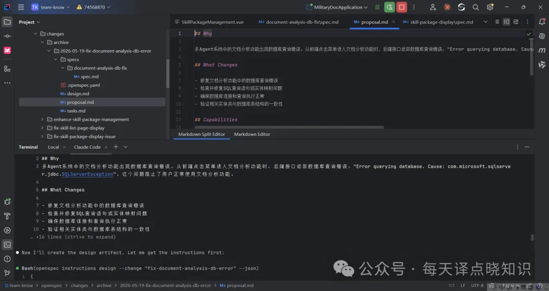
Task: Change UTF-8 file encoding in status bar
Action: click(x=477, y=285)
